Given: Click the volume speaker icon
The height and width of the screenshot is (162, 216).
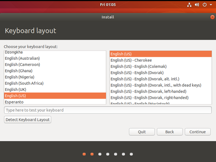Looking at the screenshot, I should tap(197, 5).
